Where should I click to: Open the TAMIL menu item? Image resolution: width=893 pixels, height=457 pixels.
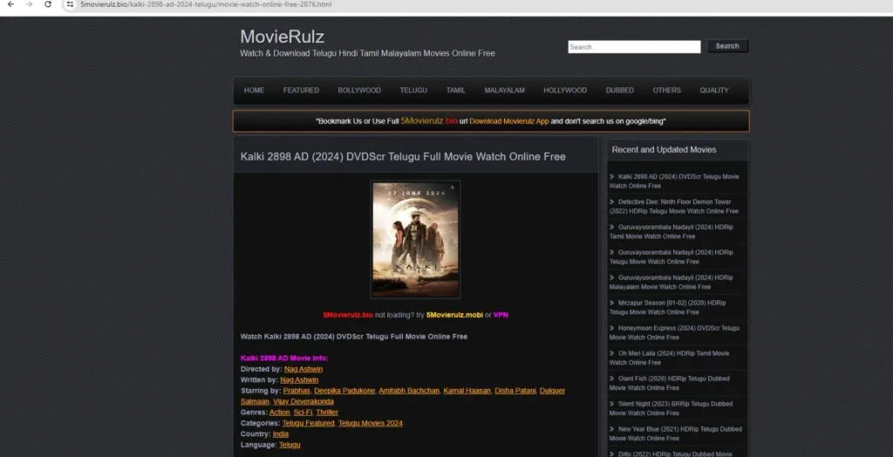455,90
